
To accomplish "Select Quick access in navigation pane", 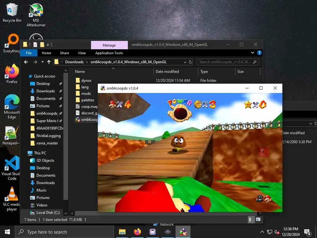I will point(45,76).
